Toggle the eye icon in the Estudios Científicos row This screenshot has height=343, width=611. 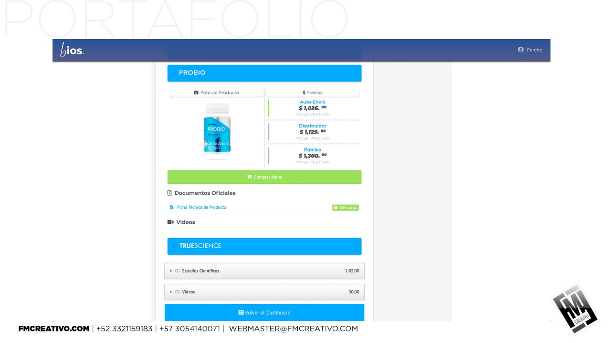coord(177,271)
